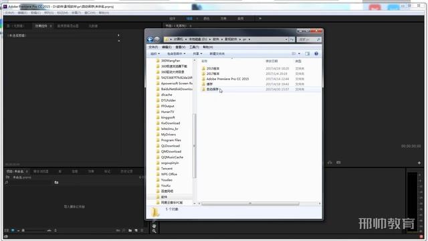
Task: Click the refresh button beside address bar
Action: [x=292, y=39]
